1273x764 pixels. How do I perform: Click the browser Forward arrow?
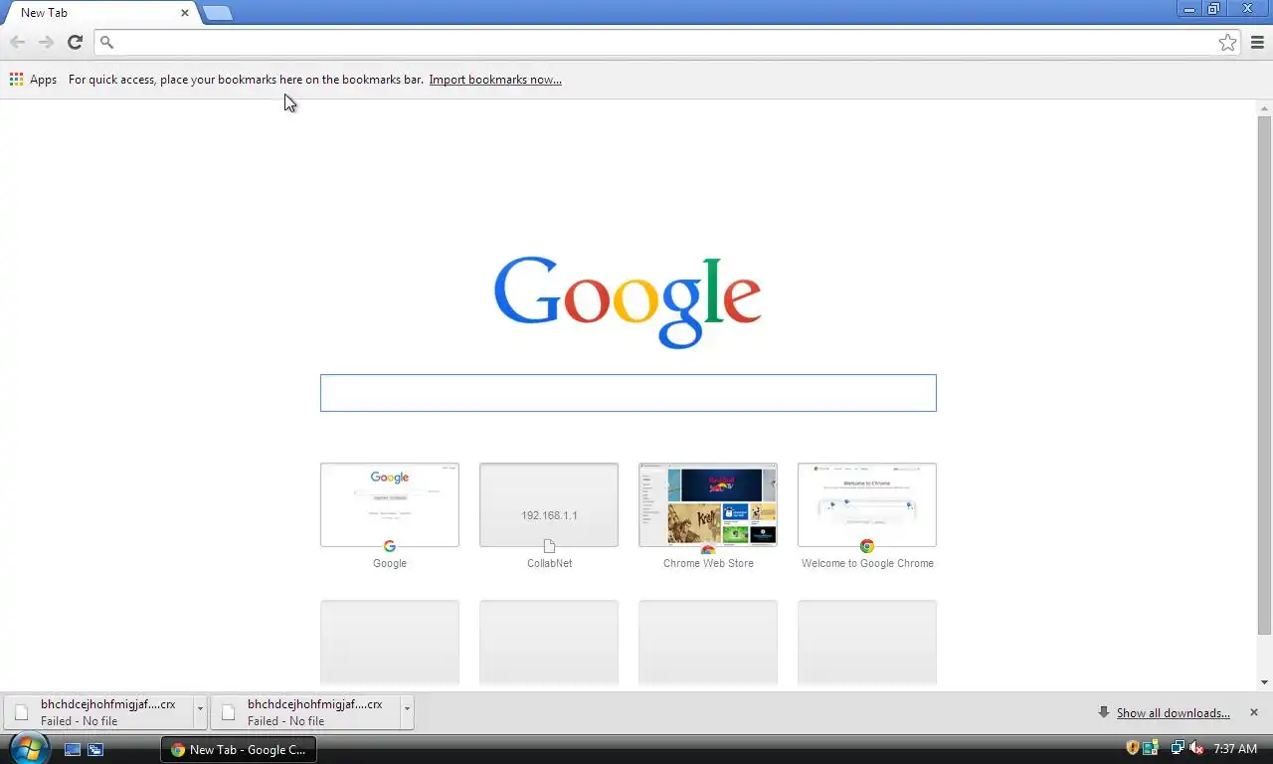coord(46,42)
